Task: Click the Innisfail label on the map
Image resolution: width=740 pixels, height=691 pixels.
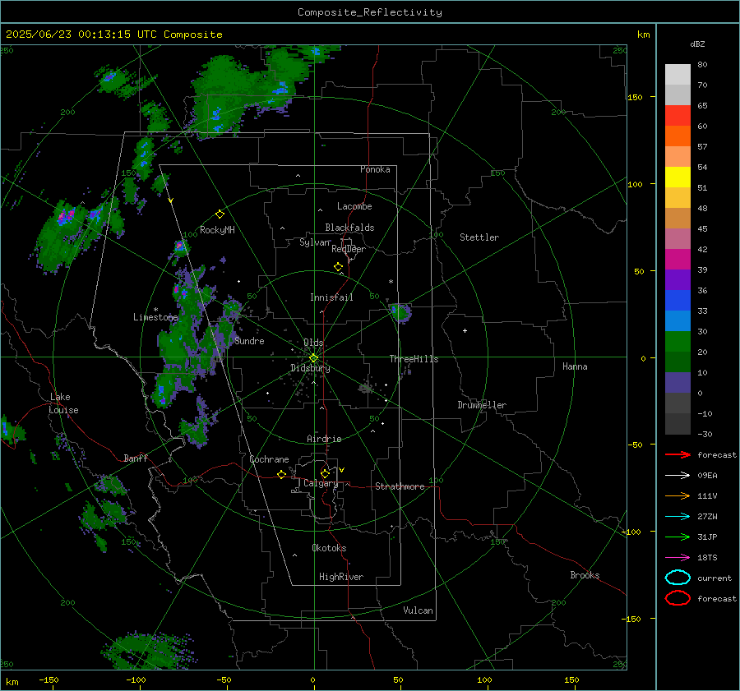Action: tap(331, 297)
